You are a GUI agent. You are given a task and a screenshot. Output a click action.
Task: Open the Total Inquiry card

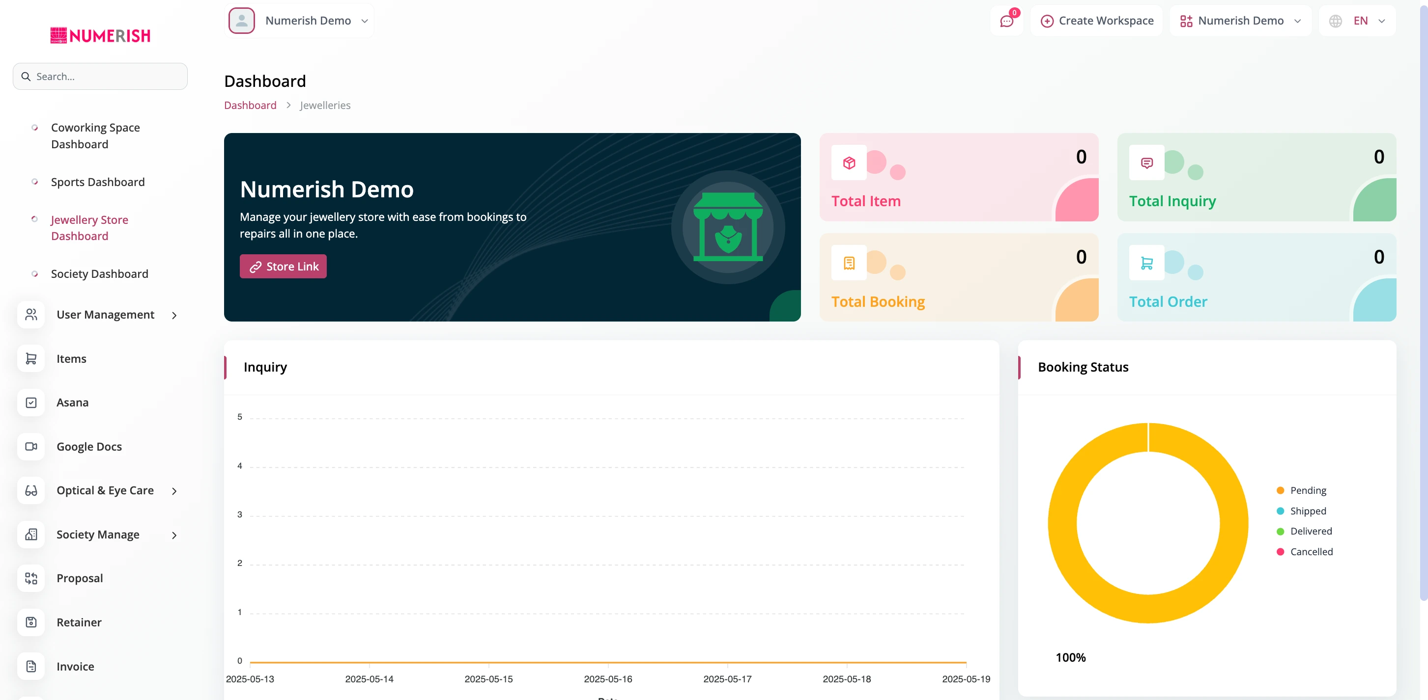pyautogui.click(x=1257, y=177)
